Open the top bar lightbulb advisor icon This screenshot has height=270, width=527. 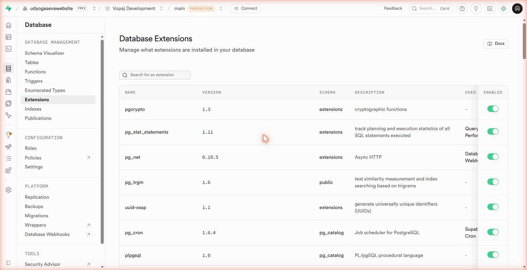pyautogui.click(x=476, y=9)
